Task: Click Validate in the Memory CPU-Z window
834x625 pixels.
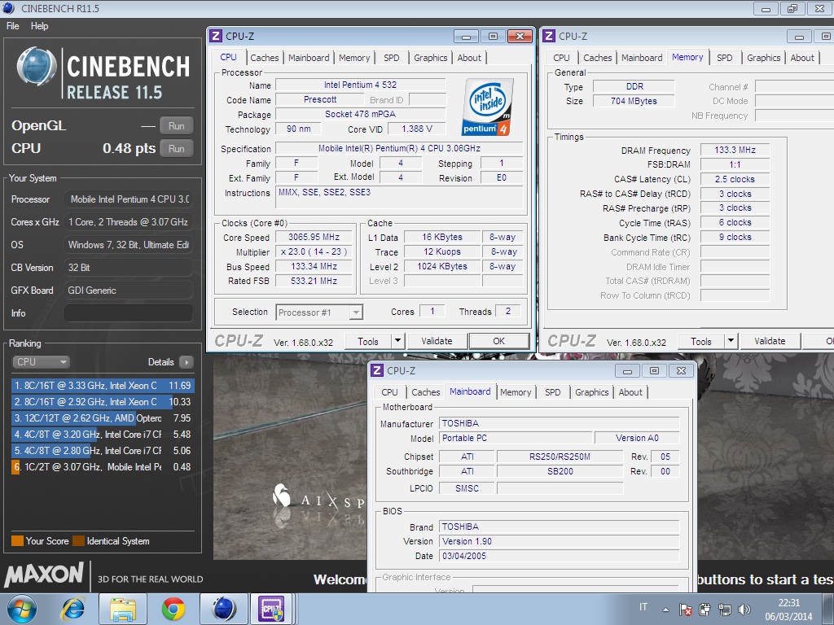Action: 770,341
